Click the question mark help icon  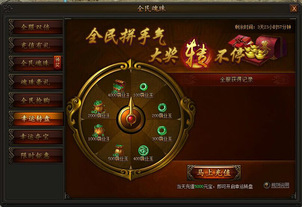(267, 185)
